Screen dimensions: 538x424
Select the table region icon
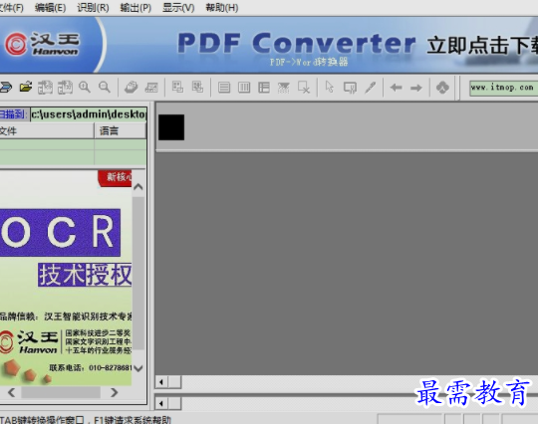264,88
